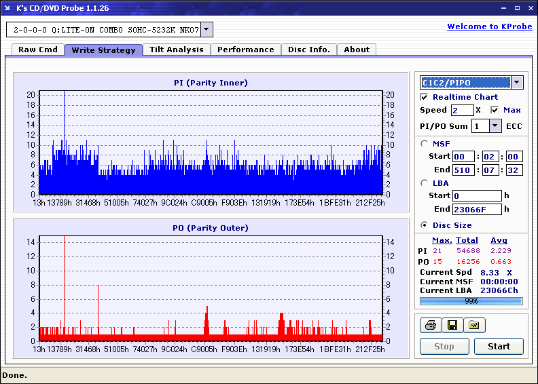Switch to the Tilt Analysis tab
This screenshot has height=384, width=538.
click(176, 50)
